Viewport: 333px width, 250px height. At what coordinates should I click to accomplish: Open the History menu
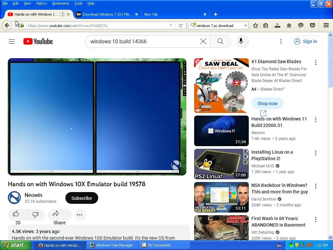(42, 3)
